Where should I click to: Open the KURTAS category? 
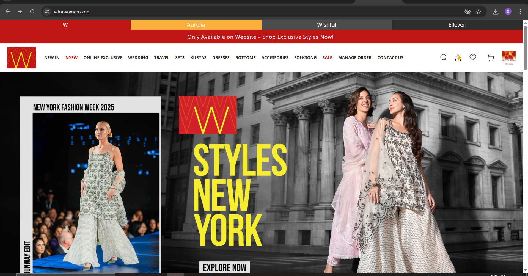pos(198,57)
